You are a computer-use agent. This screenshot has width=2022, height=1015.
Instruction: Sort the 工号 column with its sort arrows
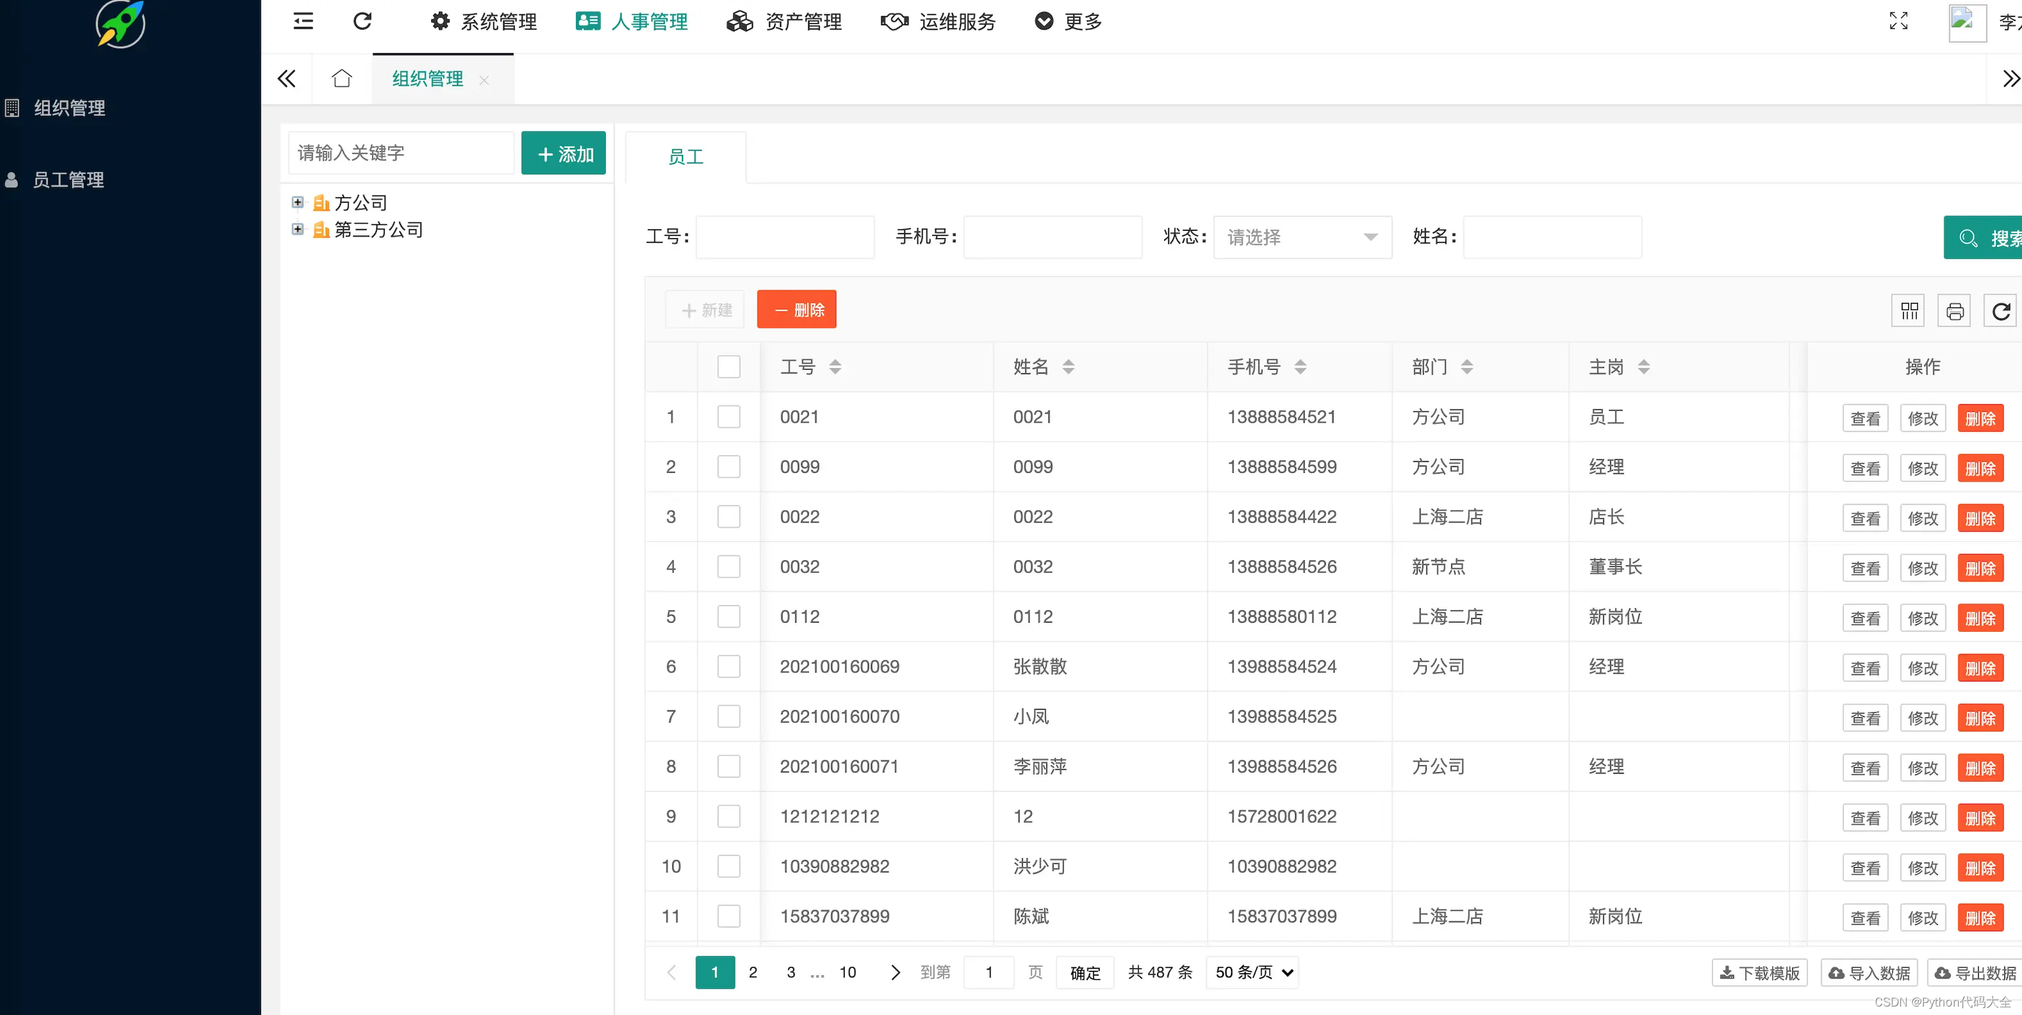[835, 366]
